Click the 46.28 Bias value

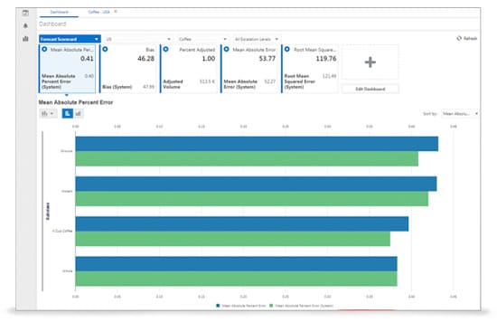[145, 59]
